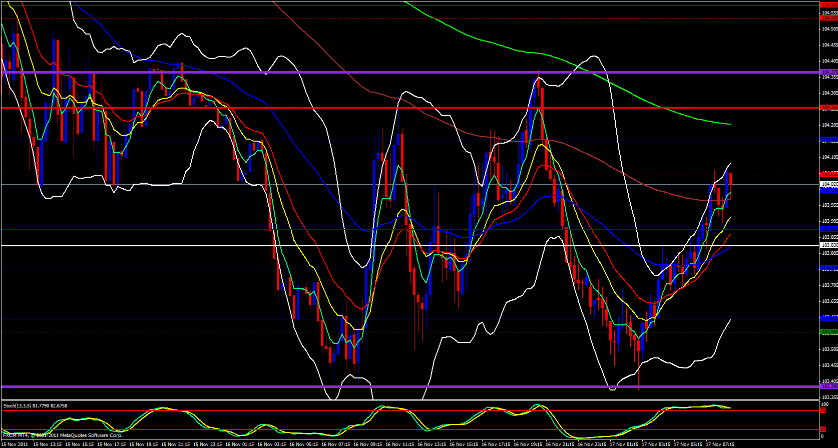Click the 17 Nov 07:15 time label
The height and width of the screenshot is (448, 838).
coord(720,444)
